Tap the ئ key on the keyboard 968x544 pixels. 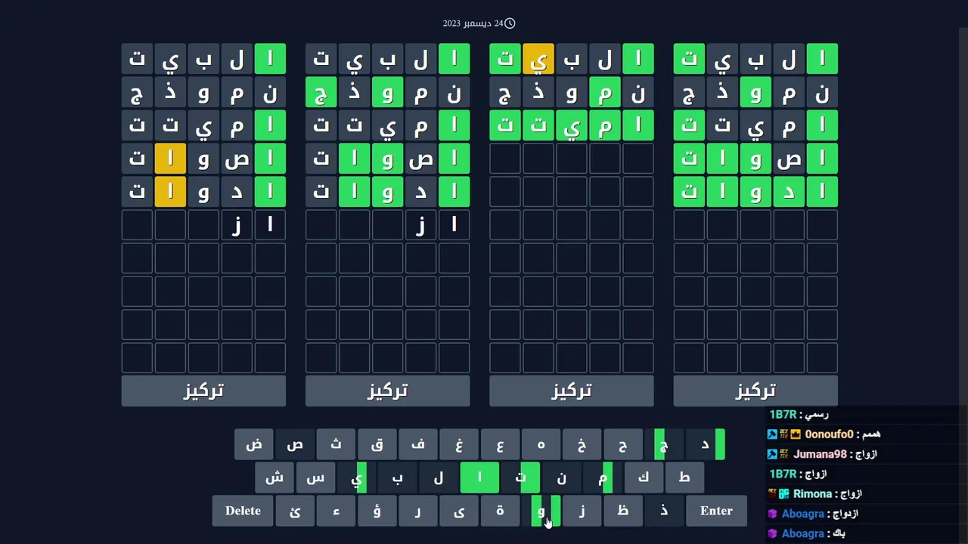(295, 511)
